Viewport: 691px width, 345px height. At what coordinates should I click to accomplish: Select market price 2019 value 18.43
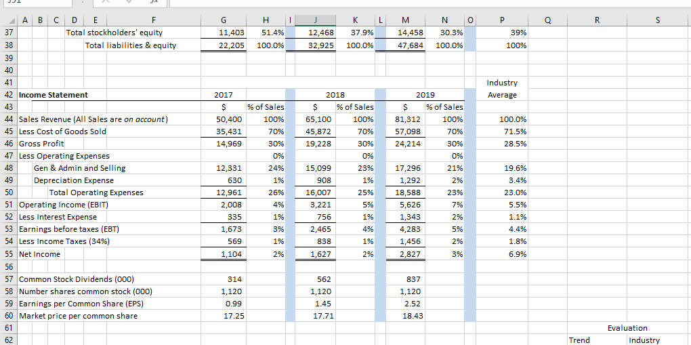(413, 316)
